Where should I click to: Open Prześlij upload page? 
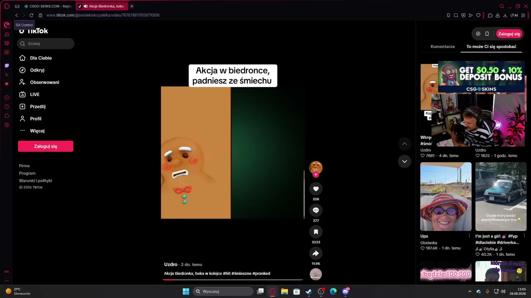click(x=32, y=107)
